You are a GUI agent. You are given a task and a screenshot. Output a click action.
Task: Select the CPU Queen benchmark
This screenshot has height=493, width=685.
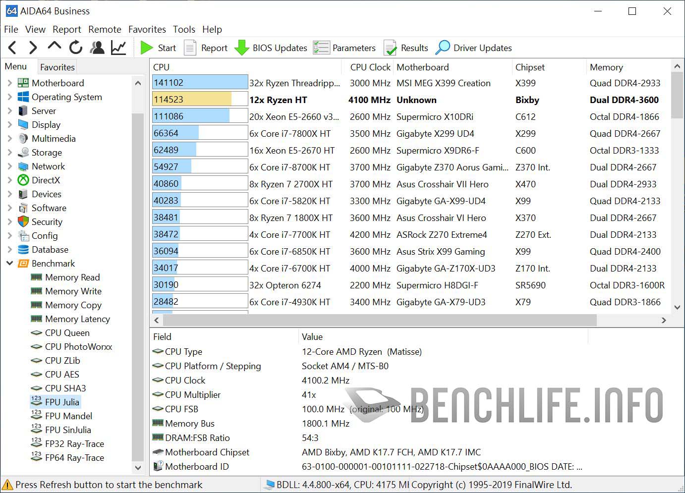66,332
